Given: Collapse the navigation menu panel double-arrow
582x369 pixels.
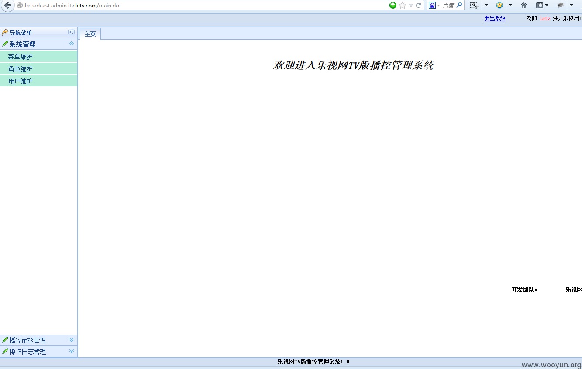Looking at the screenshot, I should [72, 32].
